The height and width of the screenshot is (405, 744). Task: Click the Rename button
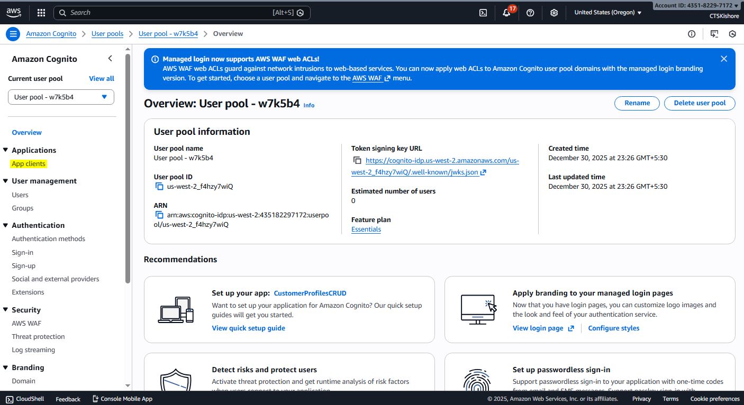point(637,103)
